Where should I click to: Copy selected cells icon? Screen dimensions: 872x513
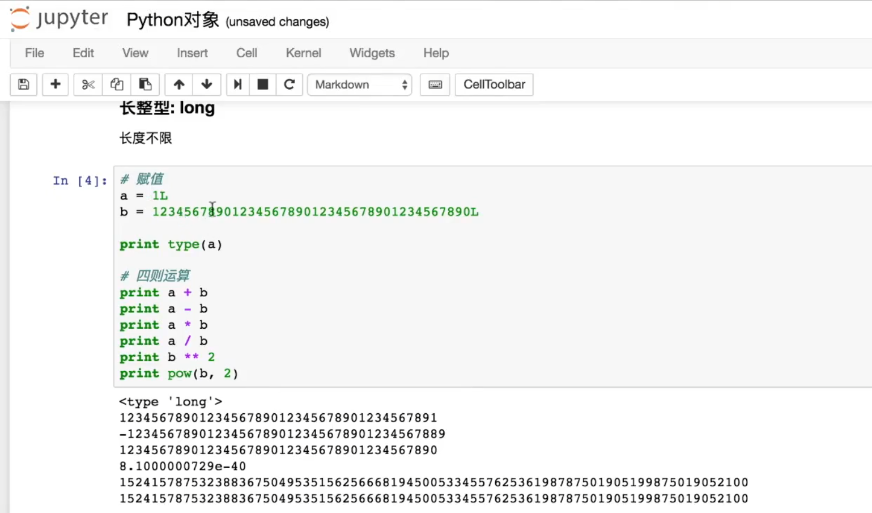[117, 84]
